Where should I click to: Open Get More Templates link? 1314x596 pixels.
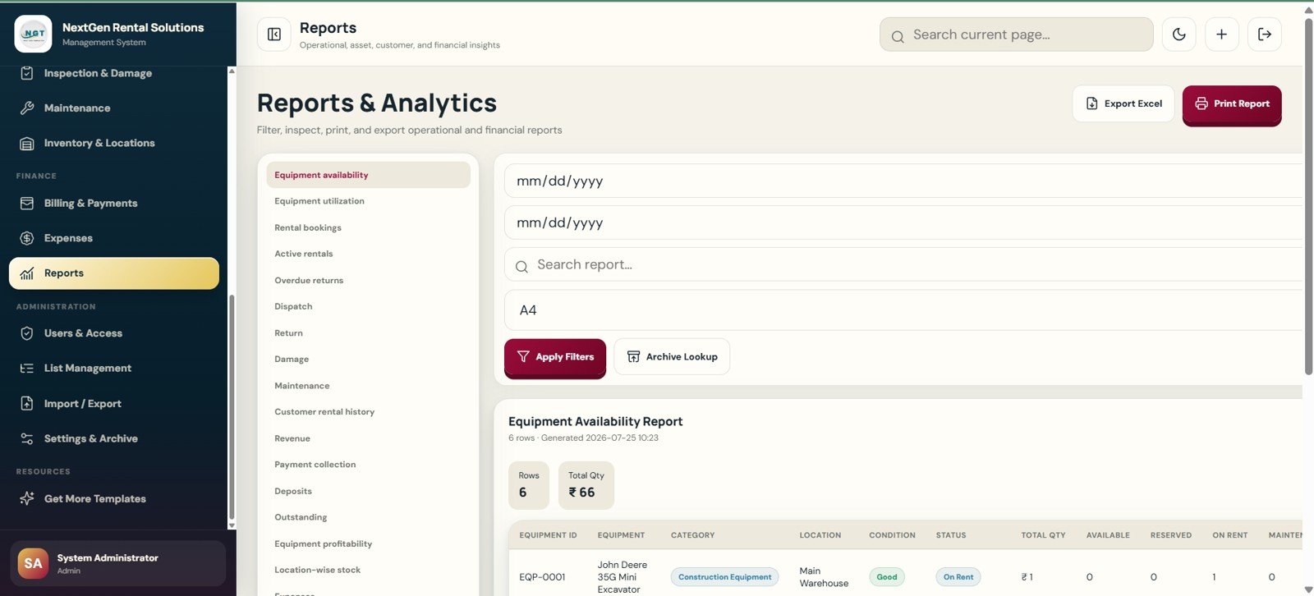[113, 498]
